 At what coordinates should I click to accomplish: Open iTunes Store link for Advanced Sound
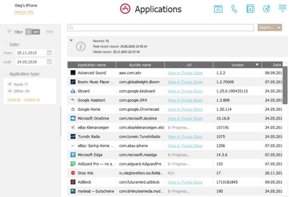(x=185, y=73)
